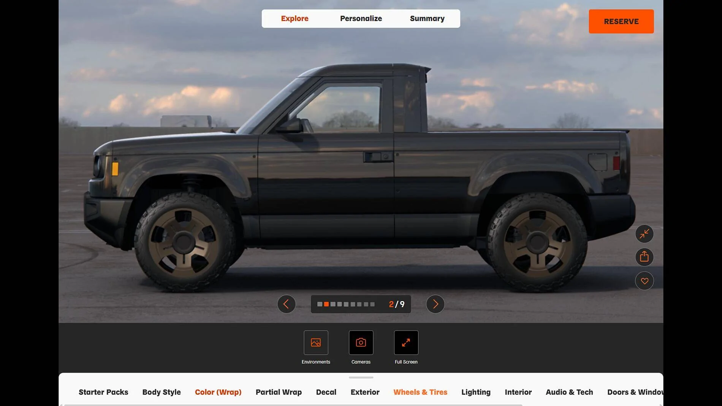Screen dimensions: 722x406
Task: Expand the options panel drag handle
Action: [361, 377]
